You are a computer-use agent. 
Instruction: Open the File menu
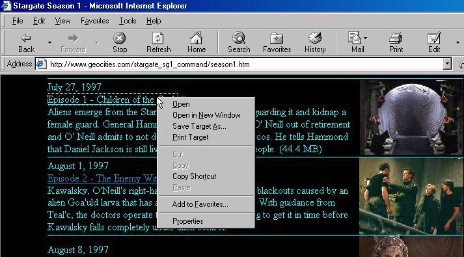coord(18,21)
